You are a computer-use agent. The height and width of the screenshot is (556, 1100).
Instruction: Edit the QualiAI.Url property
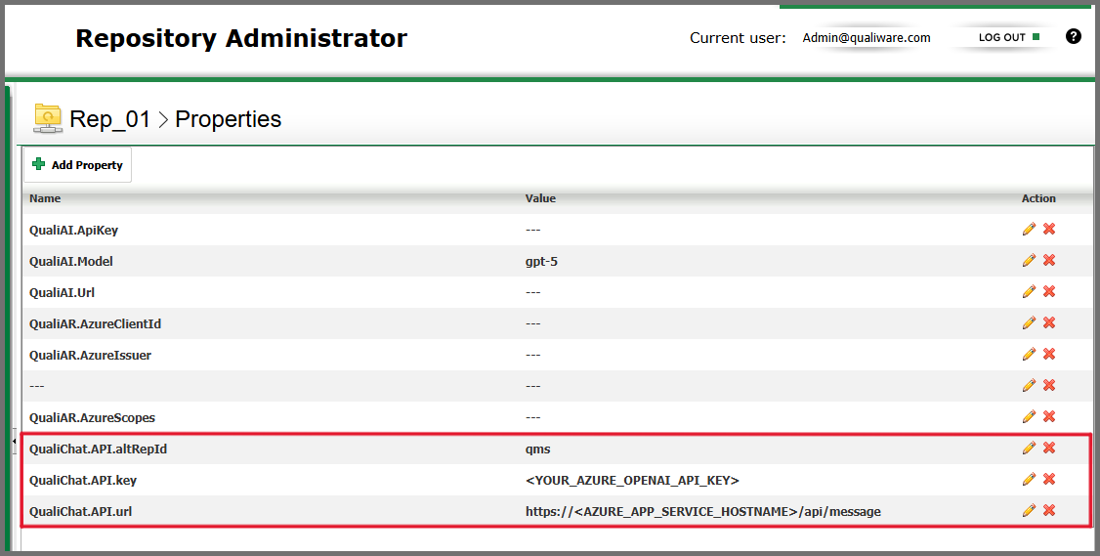1029,291
